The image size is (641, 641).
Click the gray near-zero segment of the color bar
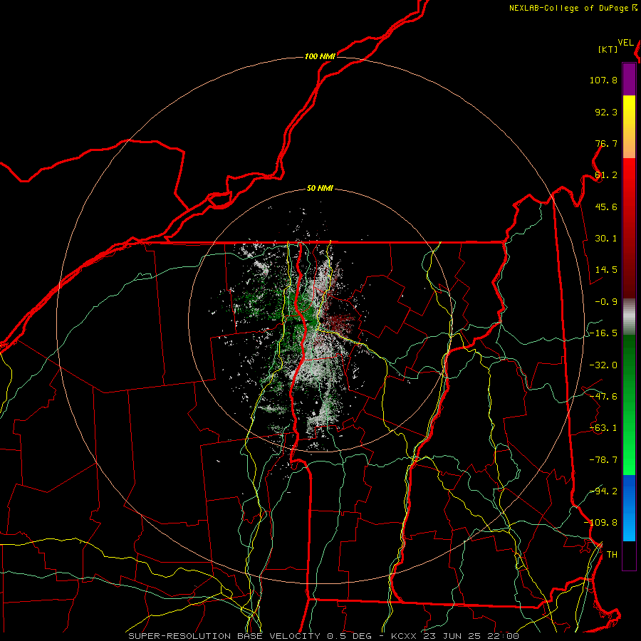tap(629, 317)
